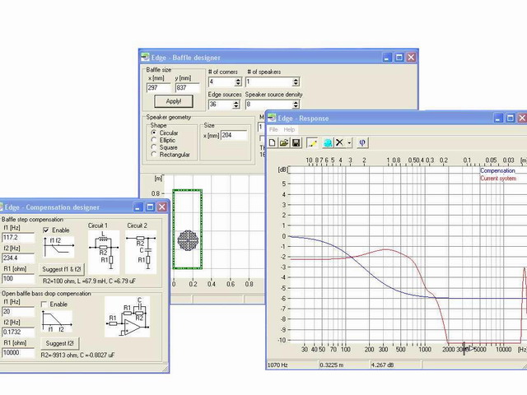Click the Suggest f2! button
This screenshot has height=395, width=527.
click(60, 343)
